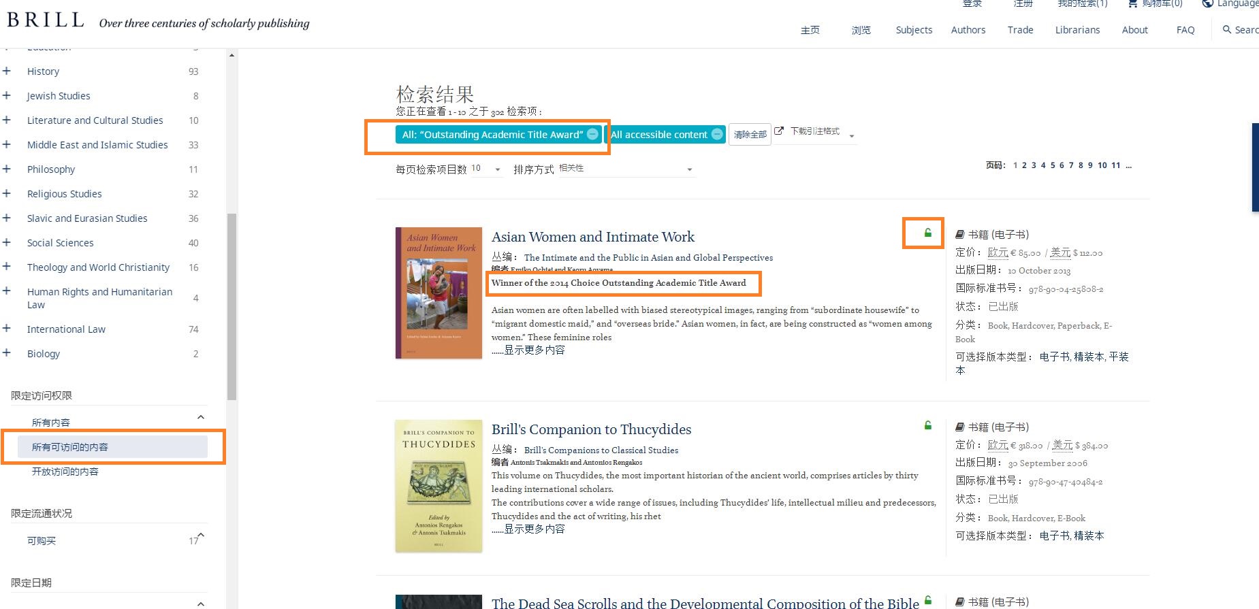The width and height of the screenshot is (1259, 609).
Task: Open the results-per-page dropdown
Action: click(486, 169)
